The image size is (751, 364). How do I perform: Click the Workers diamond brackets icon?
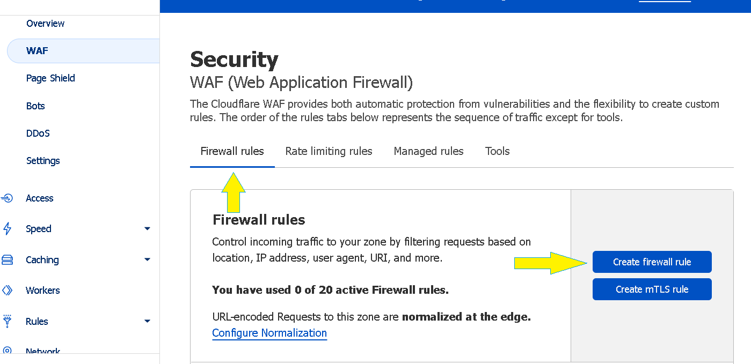(7, 291)
